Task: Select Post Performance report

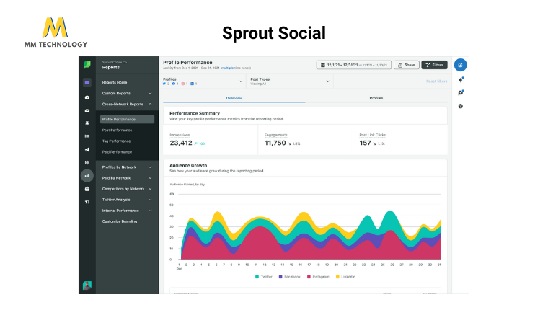Action: [x=117, y=130]
